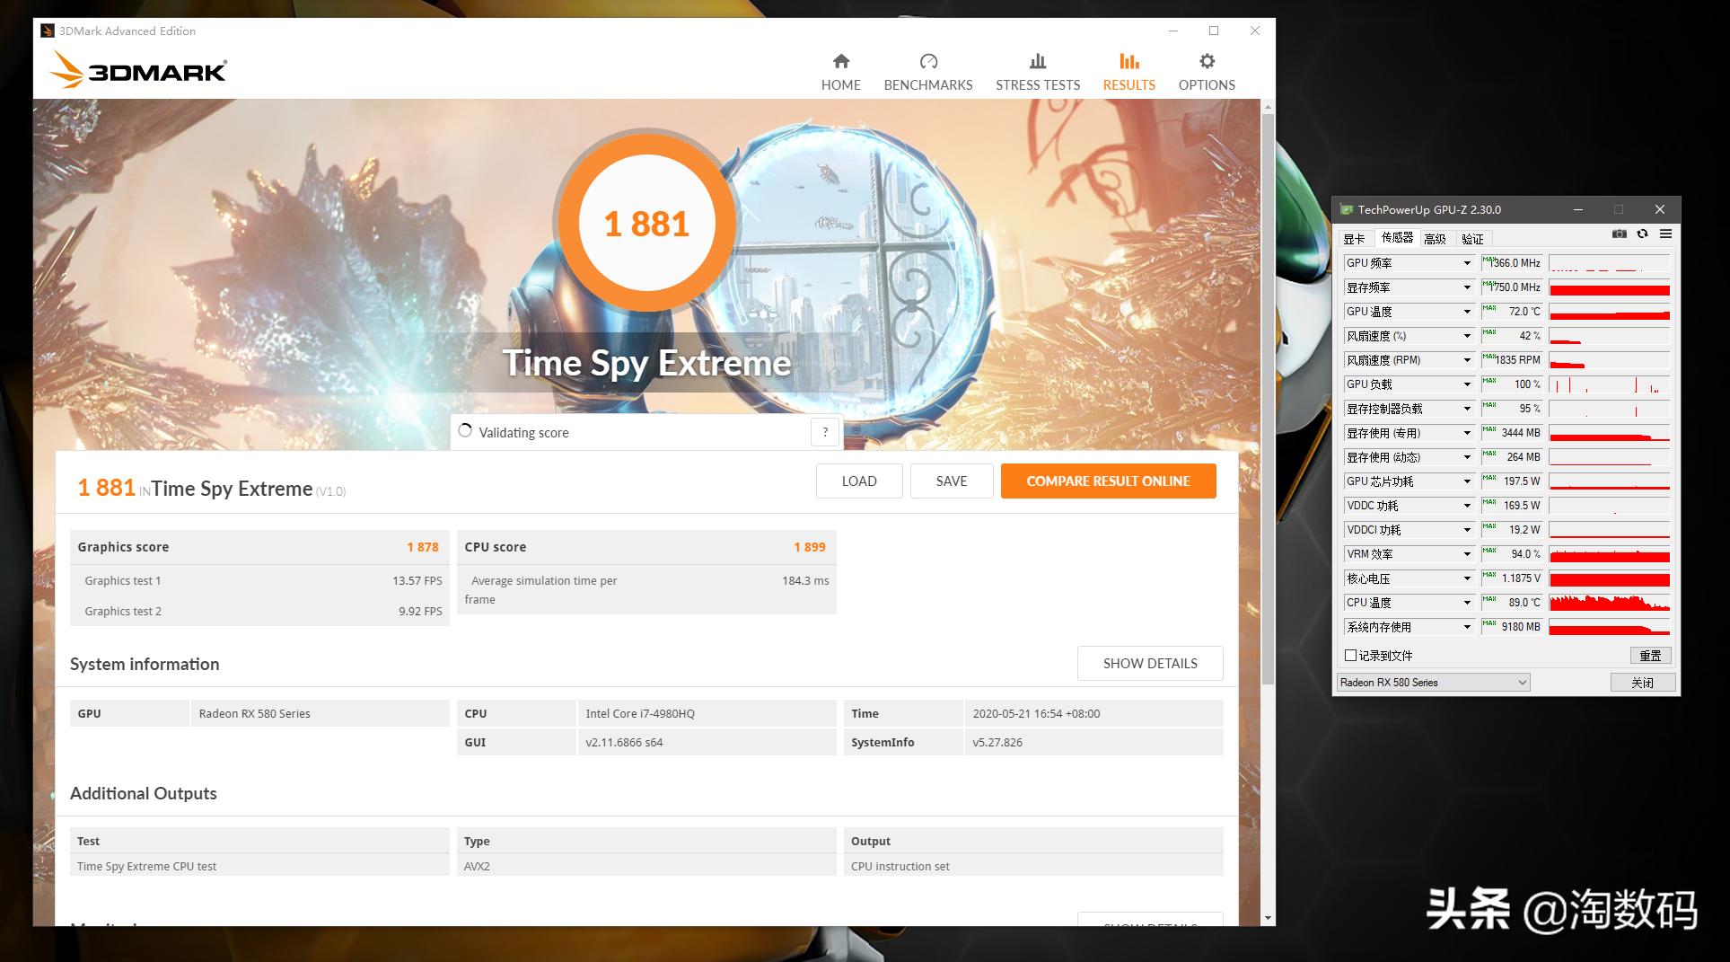Expand the CPU 温度 sensor dropdown
The image size is (1730, 962).
(x=1467, y=603)
